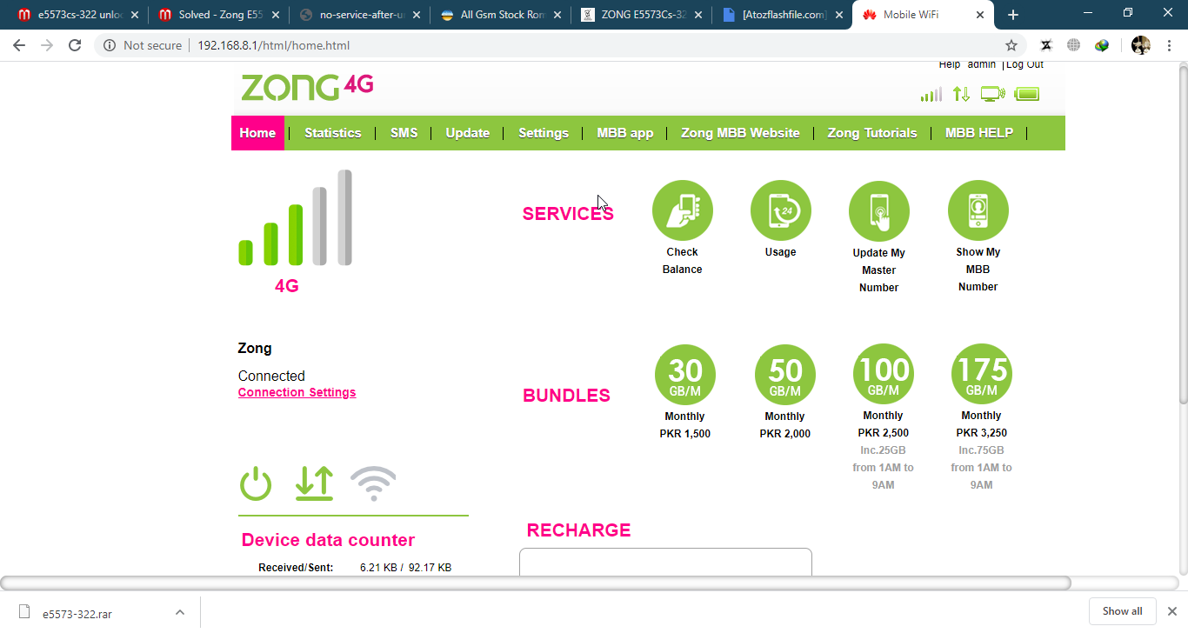
Task: Select the 30 GB/M monthly bundle
Action: pyautogui.click(x=685, y=375)
